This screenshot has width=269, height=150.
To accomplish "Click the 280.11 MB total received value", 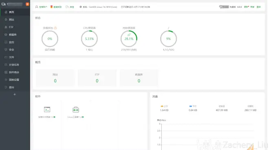I will [x=250, y=110].
